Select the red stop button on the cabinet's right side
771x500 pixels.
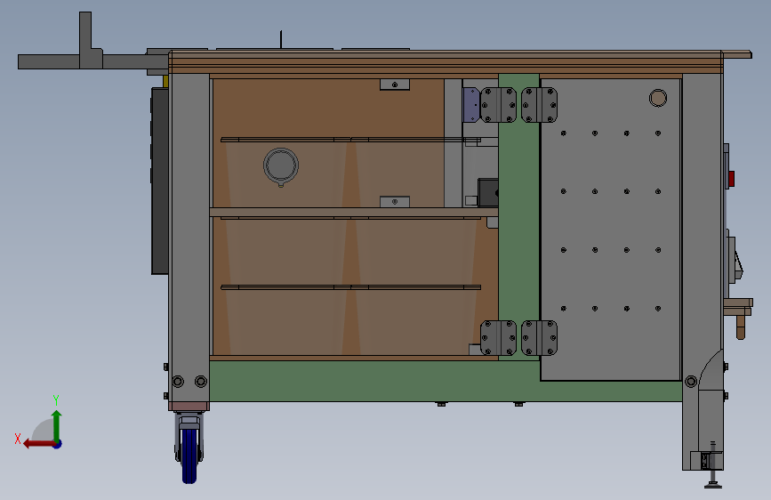tap(731, 179)
